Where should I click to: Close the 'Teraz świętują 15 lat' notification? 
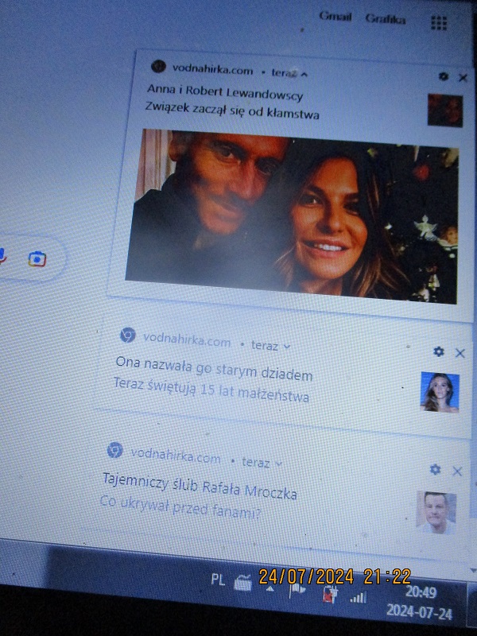(460, 352)
